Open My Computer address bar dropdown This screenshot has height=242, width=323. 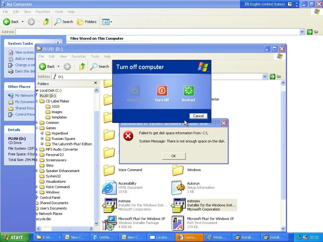click(x=302, y=32)
